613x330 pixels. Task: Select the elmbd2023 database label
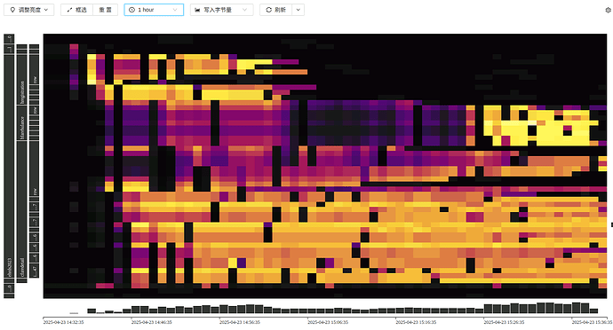[10, 267]
